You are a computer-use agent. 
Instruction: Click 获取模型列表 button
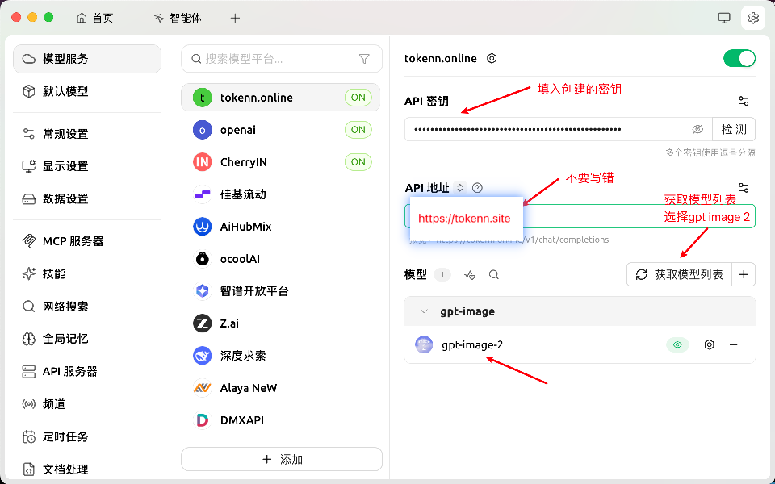pos(679,274)
